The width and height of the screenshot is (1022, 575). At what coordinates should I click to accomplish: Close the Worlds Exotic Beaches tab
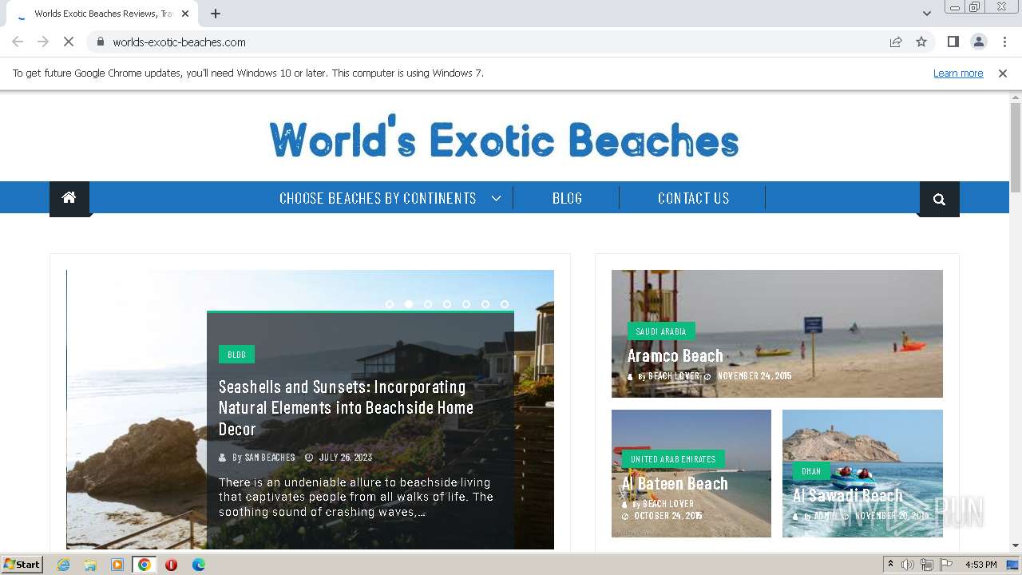click(x=185, y=14)
